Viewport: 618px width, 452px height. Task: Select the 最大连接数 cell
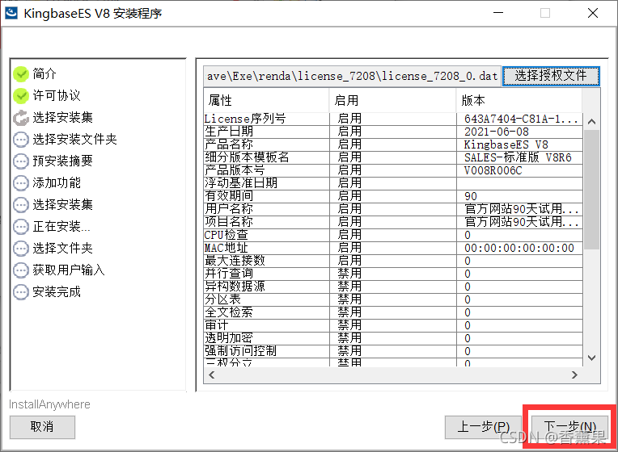[266, 261]
